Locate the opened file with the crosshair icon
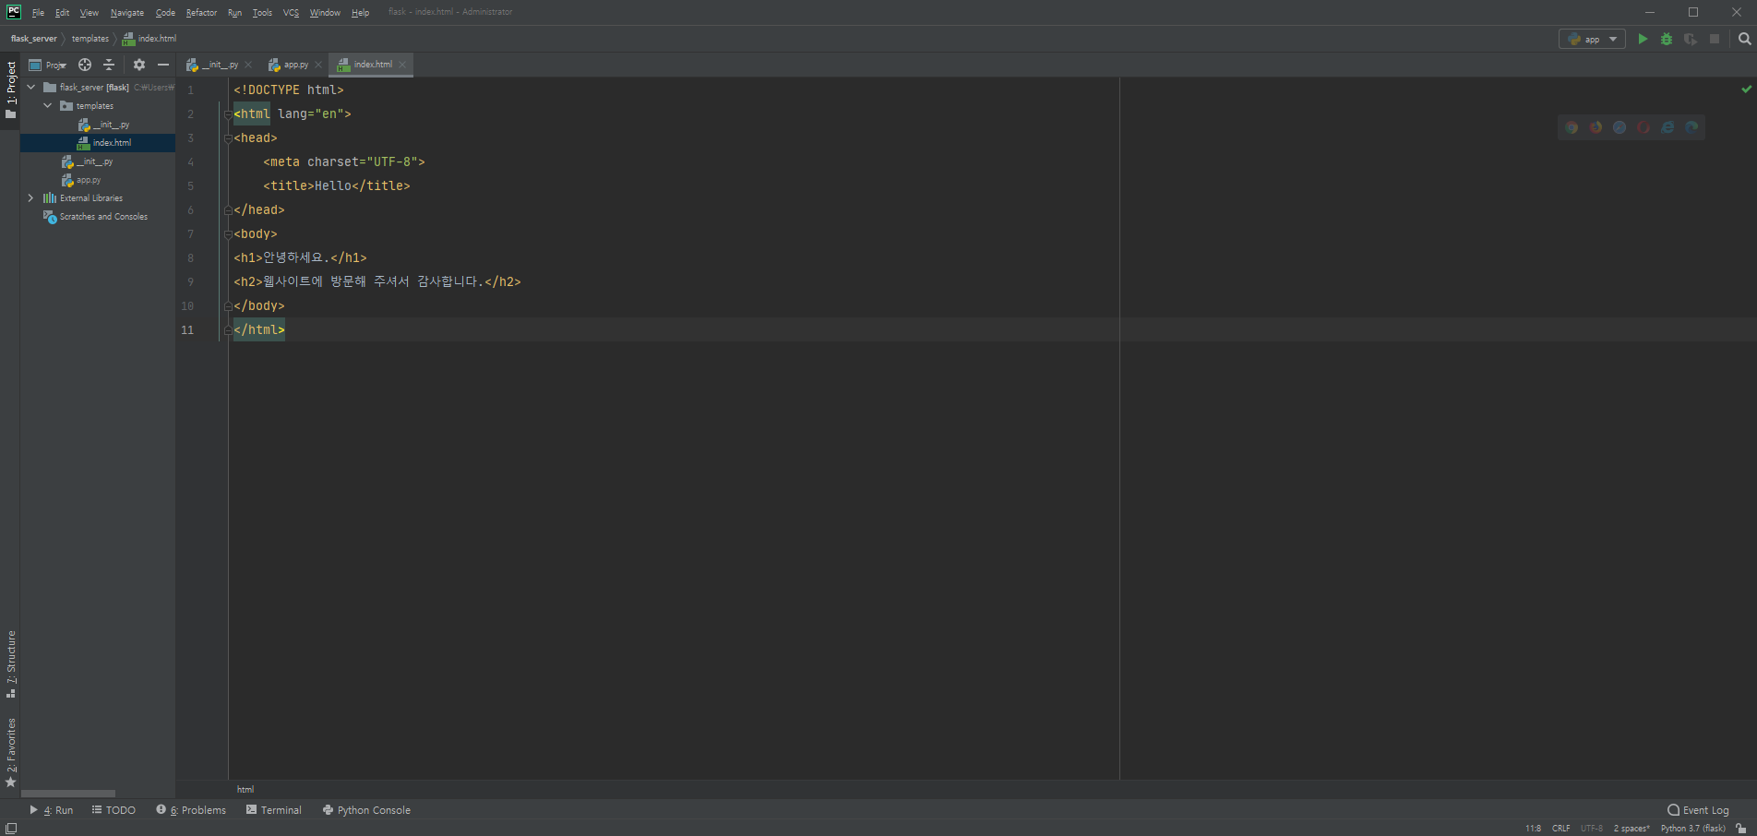The image size is (1757, 836). 85,65
